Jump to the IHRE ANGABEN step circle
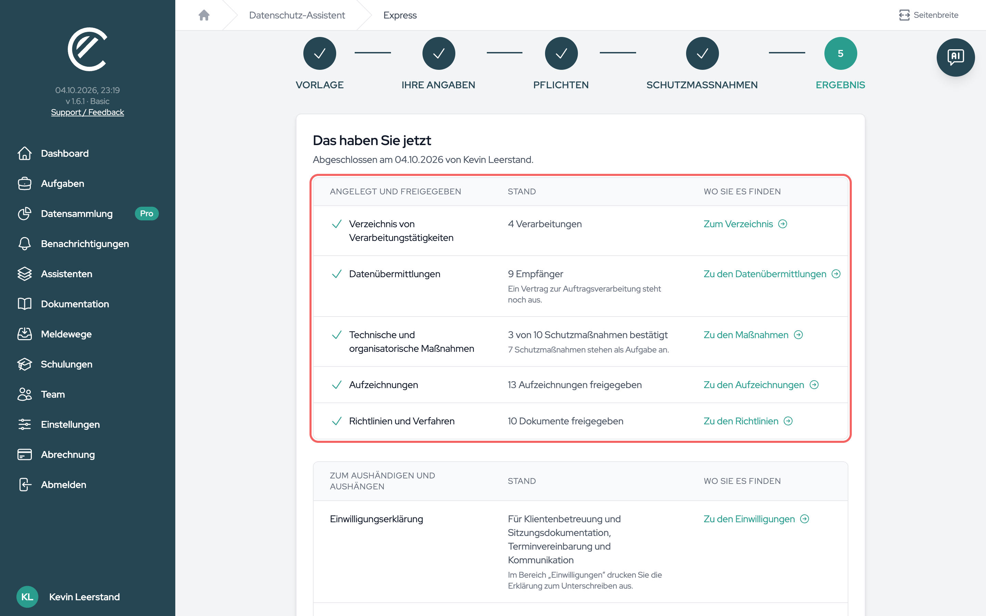The width and height of the screenshot is (986, 616). point(439,53)
